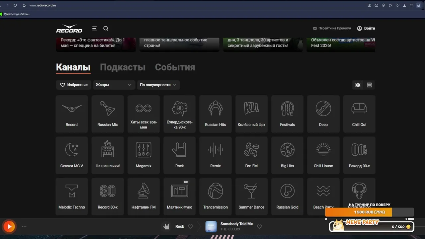
Task: Click the Somebody Told Me track title
Action: click(x=236, y=224)
